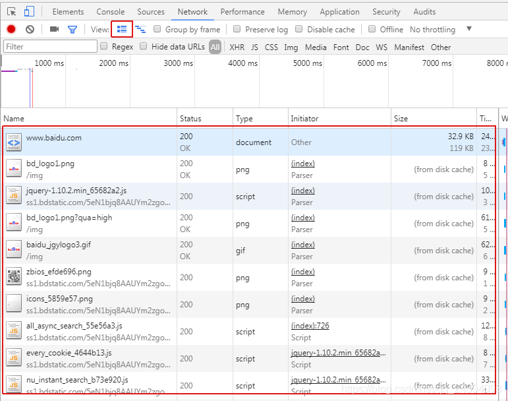Show the overview waterfall view icon

[140, 29]
